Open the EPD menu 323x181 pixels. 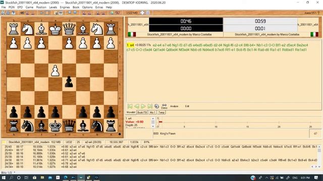[x=20, y=7]
